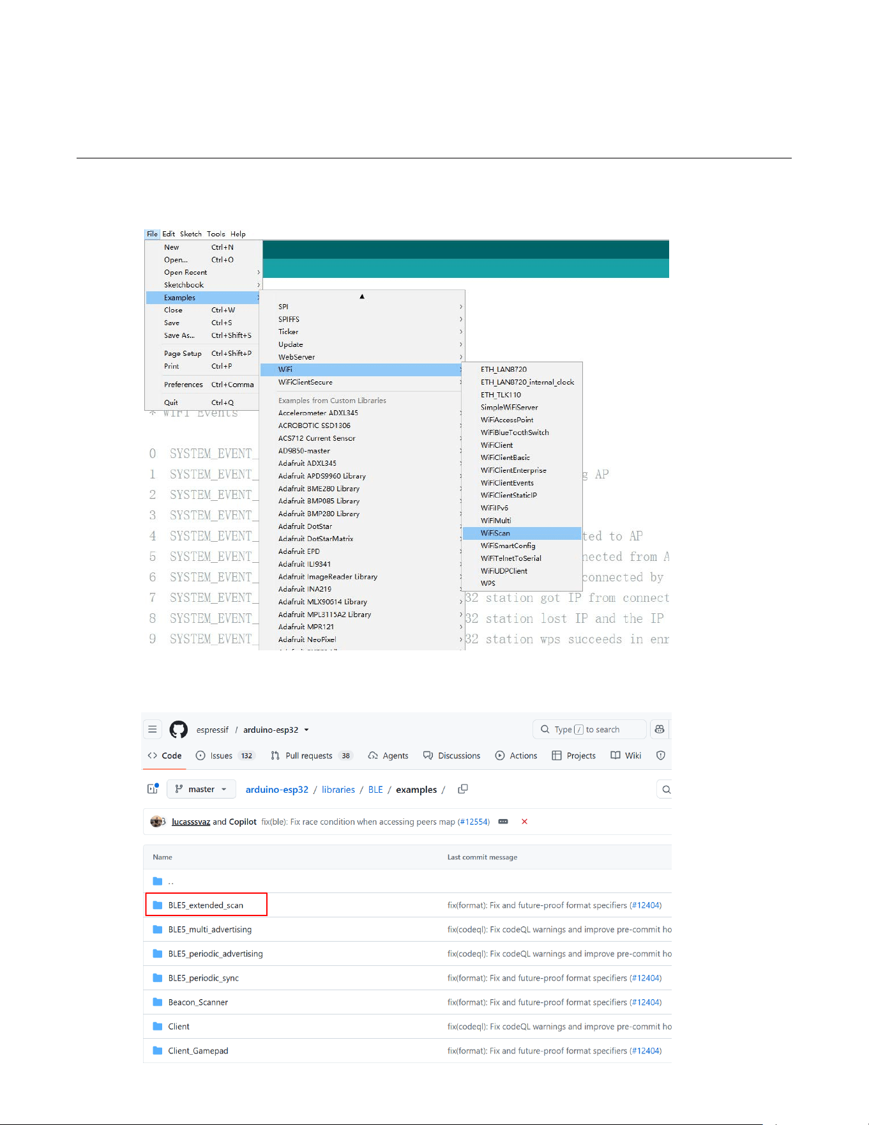Screen dimensions: 869x1125
Task: Open the File menu in Arduino IDE
Action: [x=152, y=234]
